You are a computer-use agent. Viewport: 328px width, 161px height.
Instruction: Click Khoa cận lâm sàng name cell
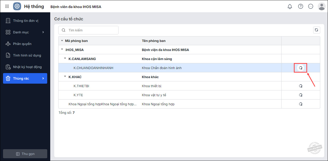[157, 59]
